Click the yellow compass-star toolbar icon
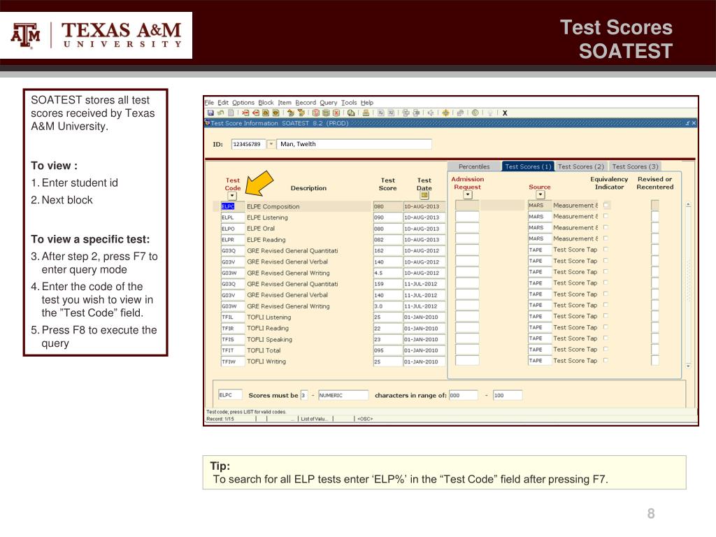This screenshot has height=537, width=716. pos(445,113)
